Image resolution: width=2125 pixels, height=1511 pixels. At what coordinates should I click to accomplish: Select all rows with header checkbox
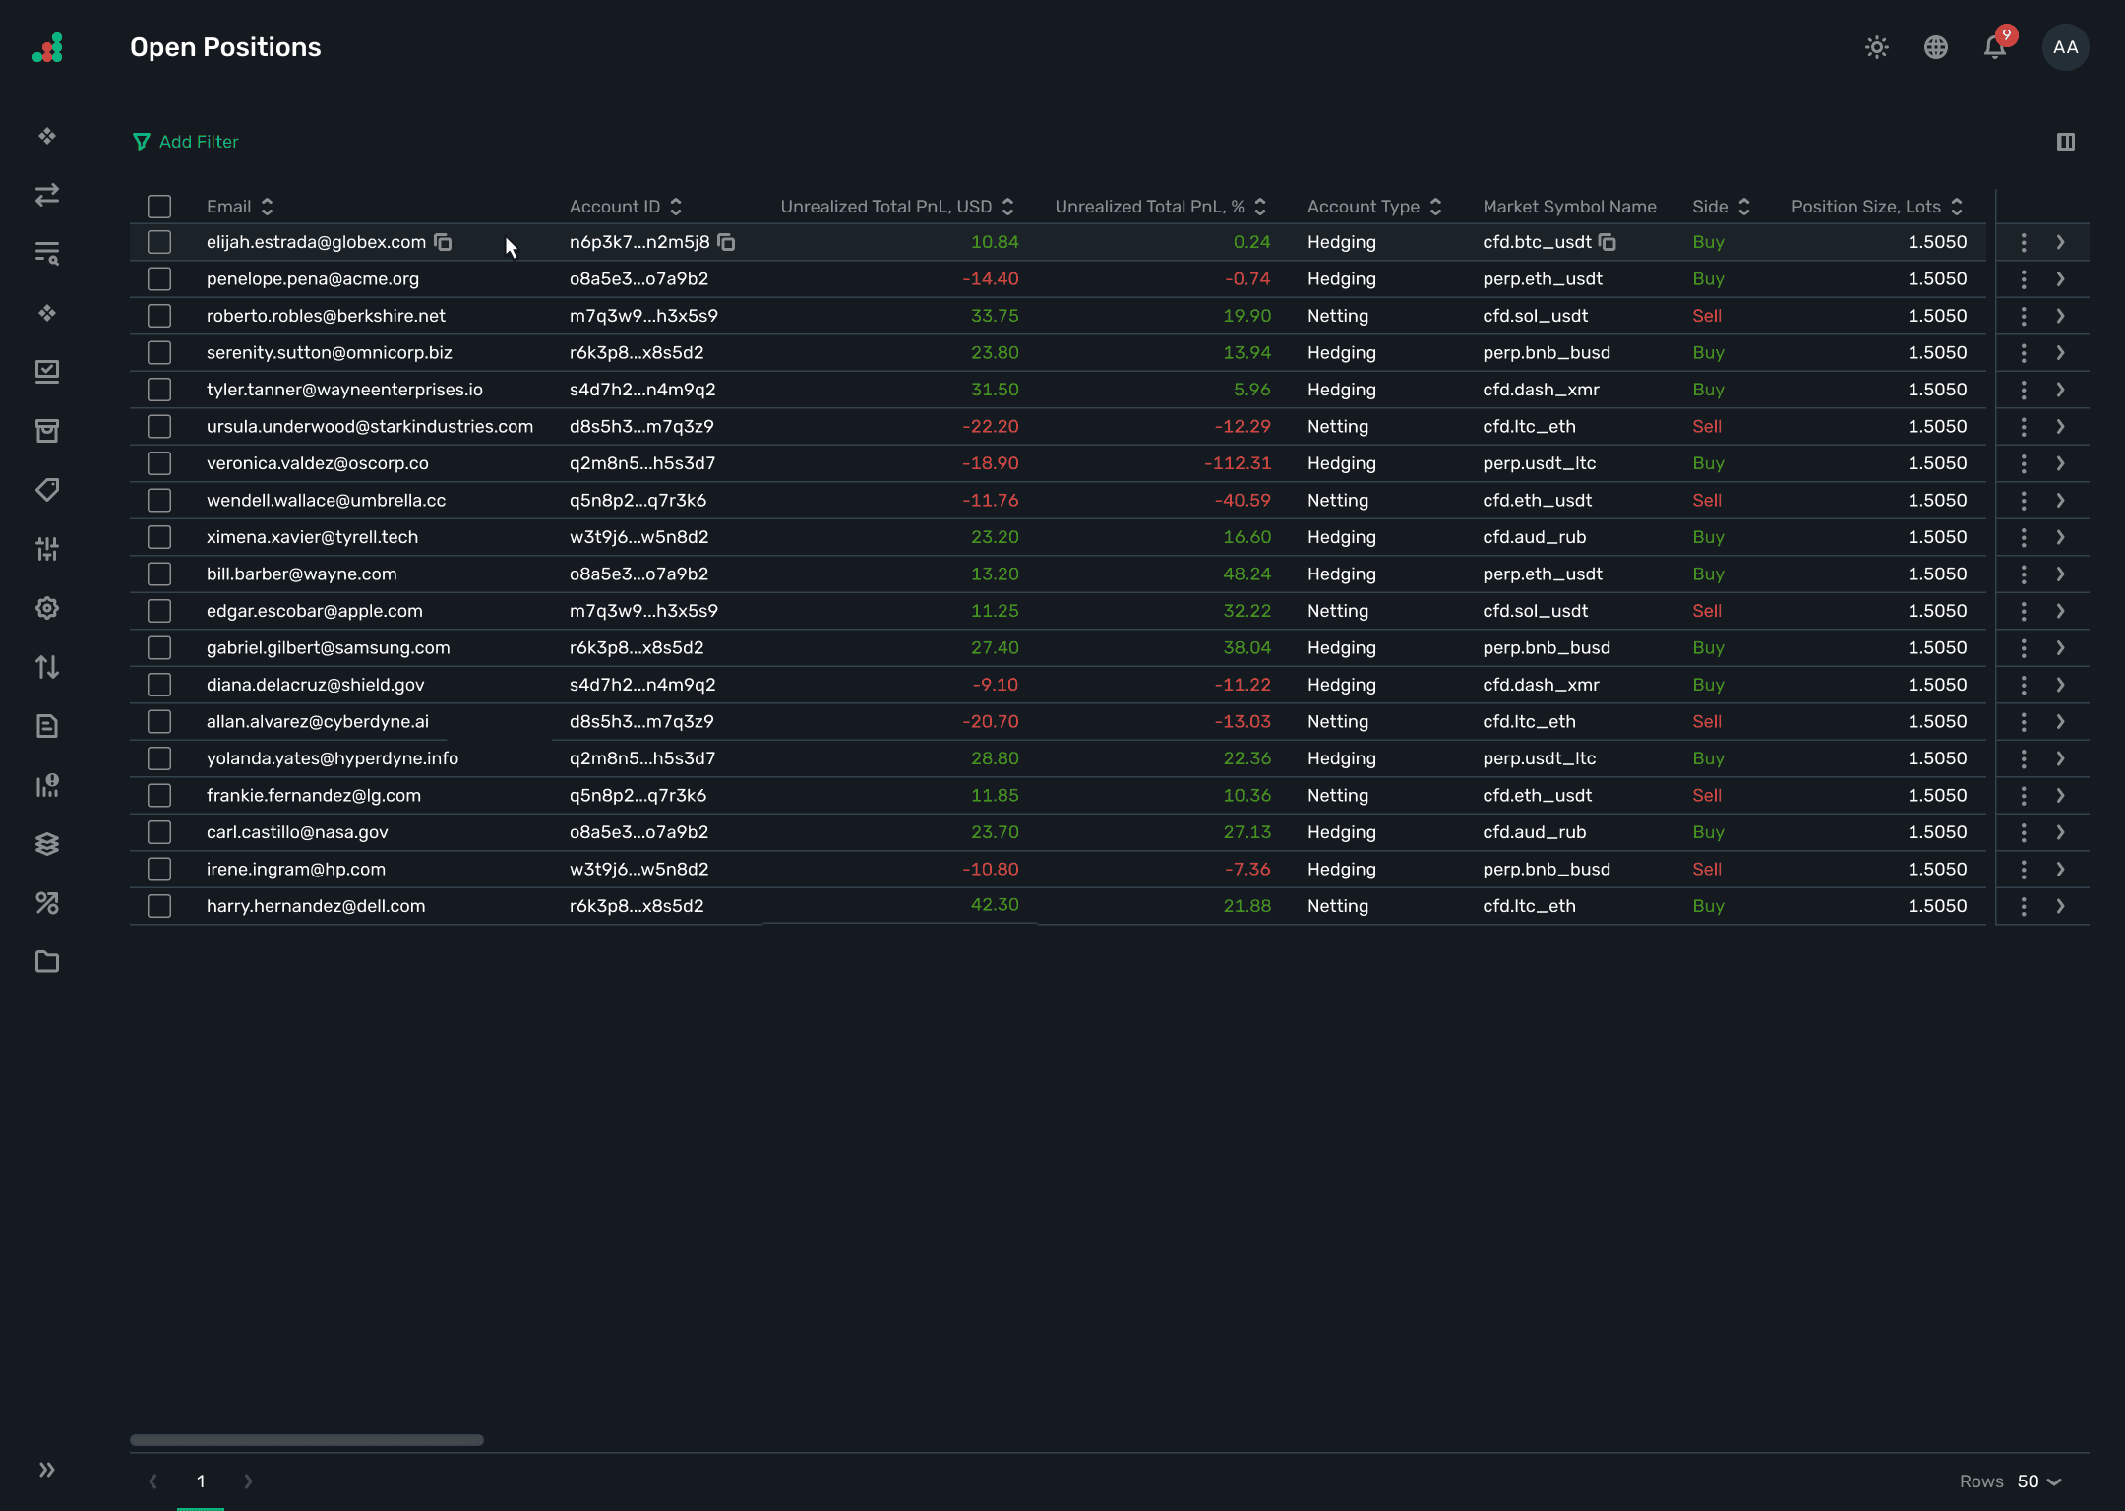(x=159, y=207)
